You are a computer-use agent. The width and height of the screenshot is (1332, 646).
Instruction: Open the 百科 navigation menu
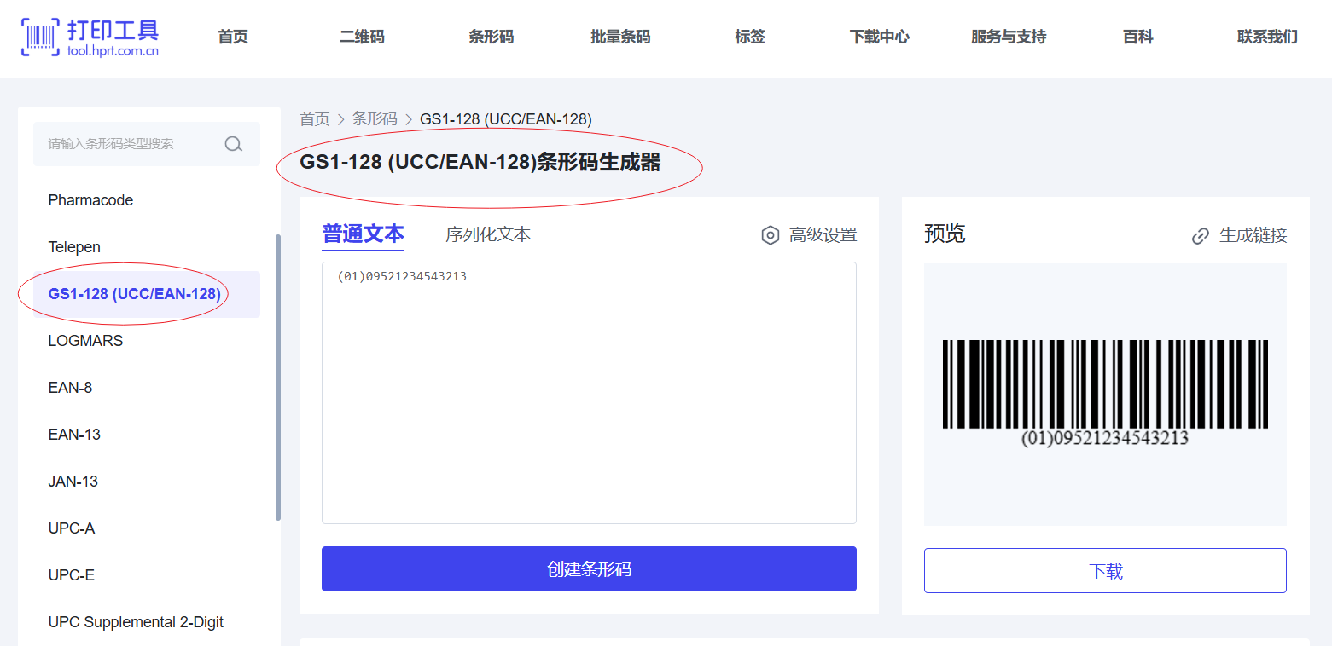pos(1138,37)
